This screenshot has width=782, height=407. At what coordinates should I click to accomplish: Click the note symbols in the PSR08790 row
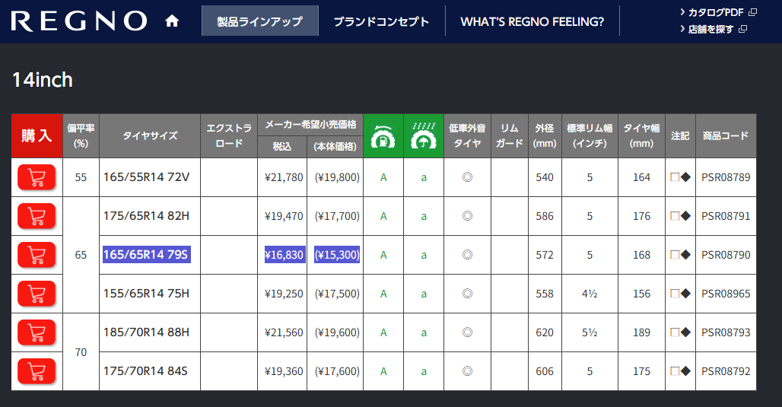click(x=680, y=255)
